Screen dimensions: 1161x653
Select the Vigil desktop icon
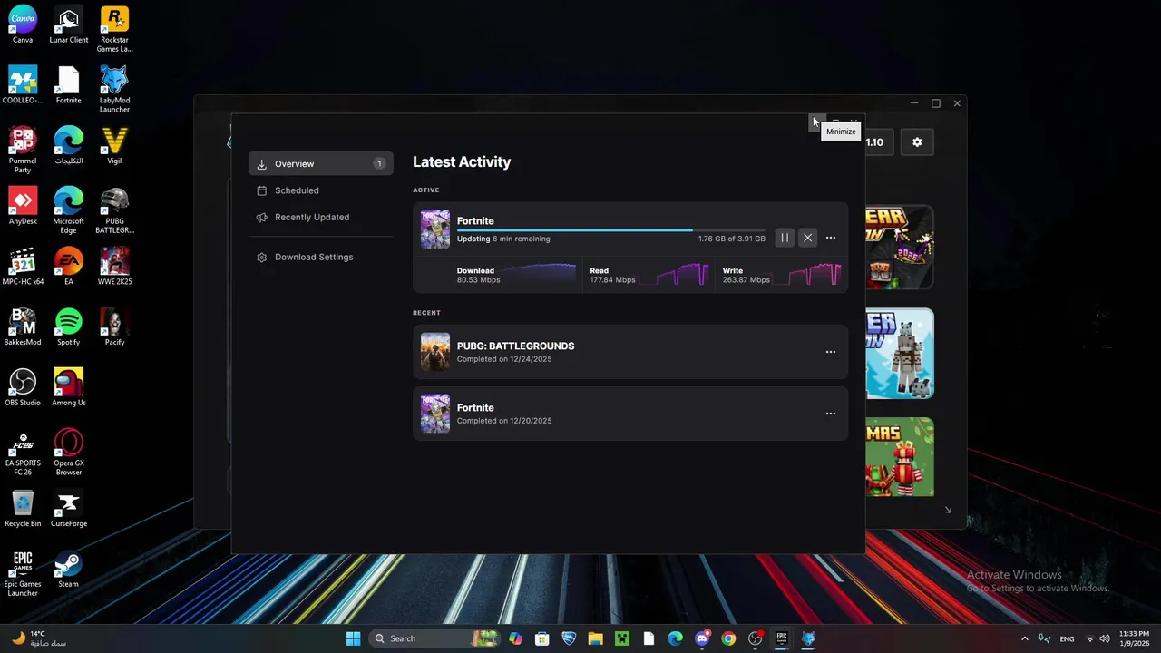click(x=114, y=145)
